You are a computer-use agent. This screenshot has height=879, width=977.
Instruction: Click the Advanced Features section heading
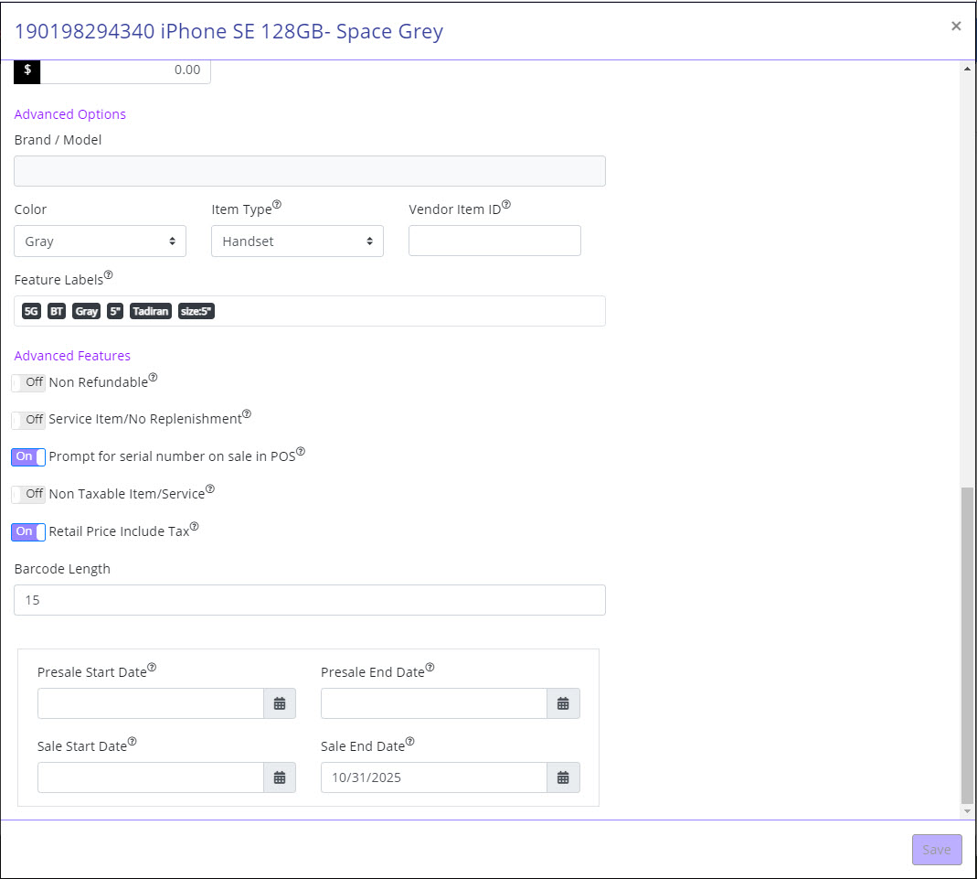coord(72,355)
